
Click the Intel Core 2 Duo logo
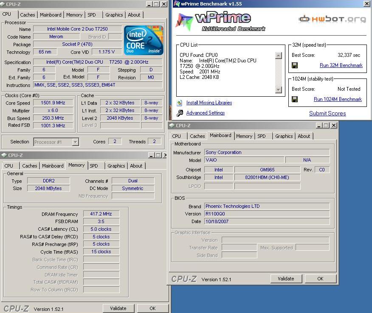click(144, 40)
